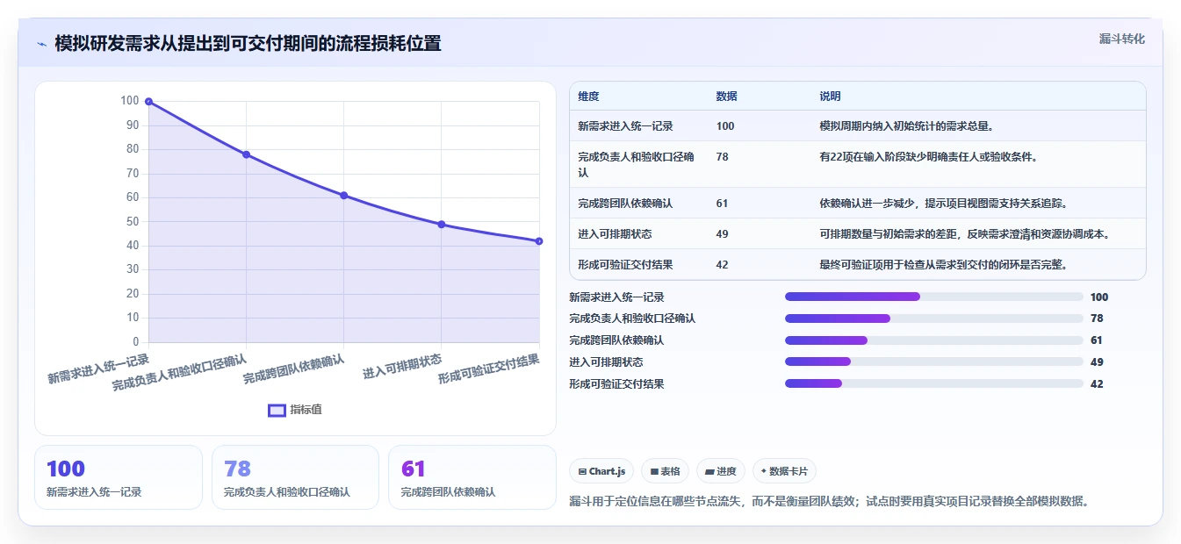Click the chart data point at value 49
Viewport: 1181px width, 544px height.
tap(442, 225)
